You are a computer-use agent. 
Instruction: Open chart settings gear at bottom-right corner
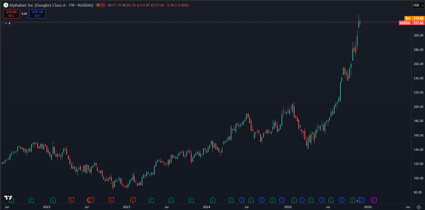[419, 207]
